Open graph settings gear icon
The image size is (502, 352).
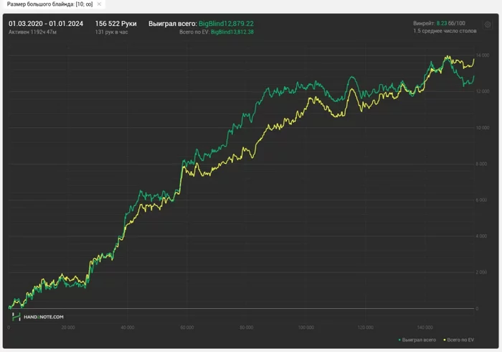tap(488, 24)
